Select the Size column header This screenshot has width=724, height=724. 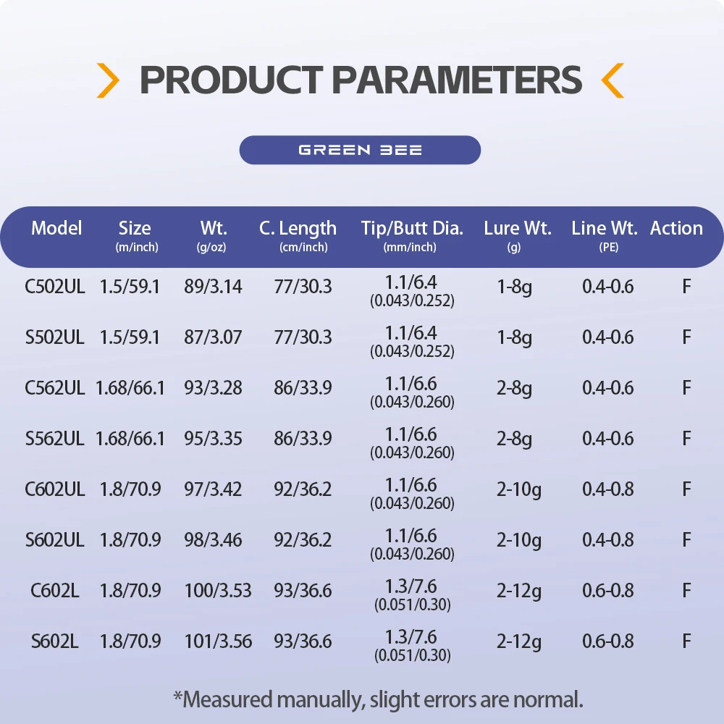pyautogui.click(x=136, y=235)
